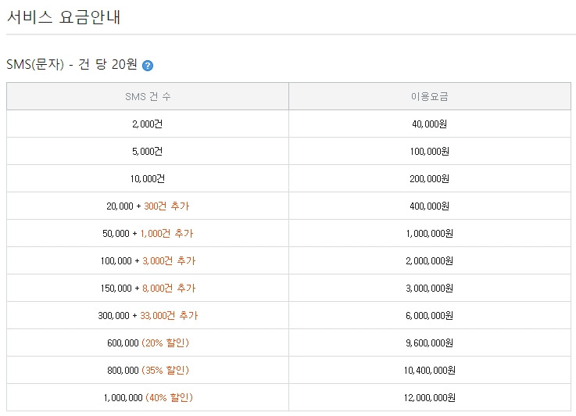Viewport: 576px width, 416px height.
Task: Select the 서비스 요금안내 page heading
Action: tap(63, 17)
